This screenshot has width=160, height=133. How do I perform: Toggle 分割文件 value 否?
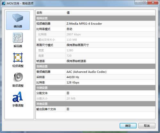110,93
